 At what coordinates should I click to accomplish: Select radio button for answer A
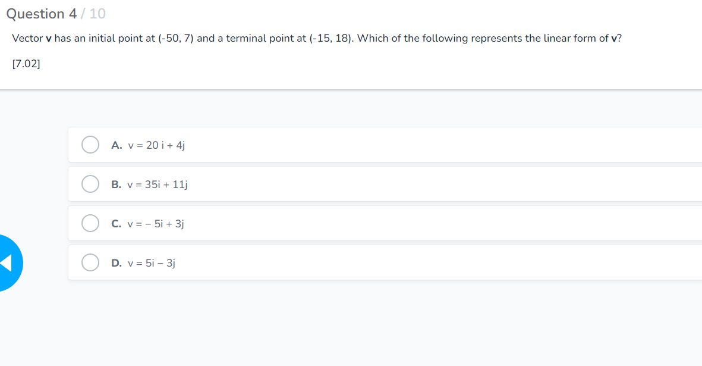pyautogui.click(x=90, y=144)
